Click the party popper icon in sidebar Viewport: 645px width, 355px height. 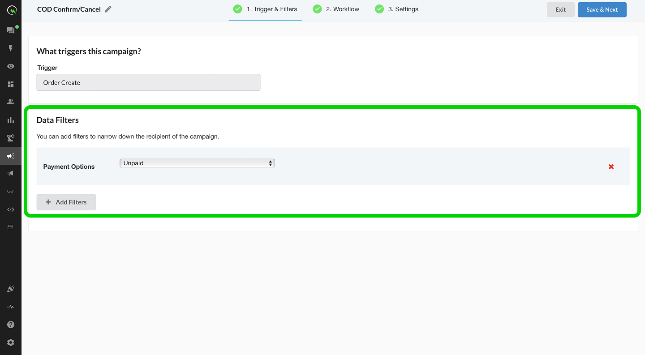click(11, 289)
